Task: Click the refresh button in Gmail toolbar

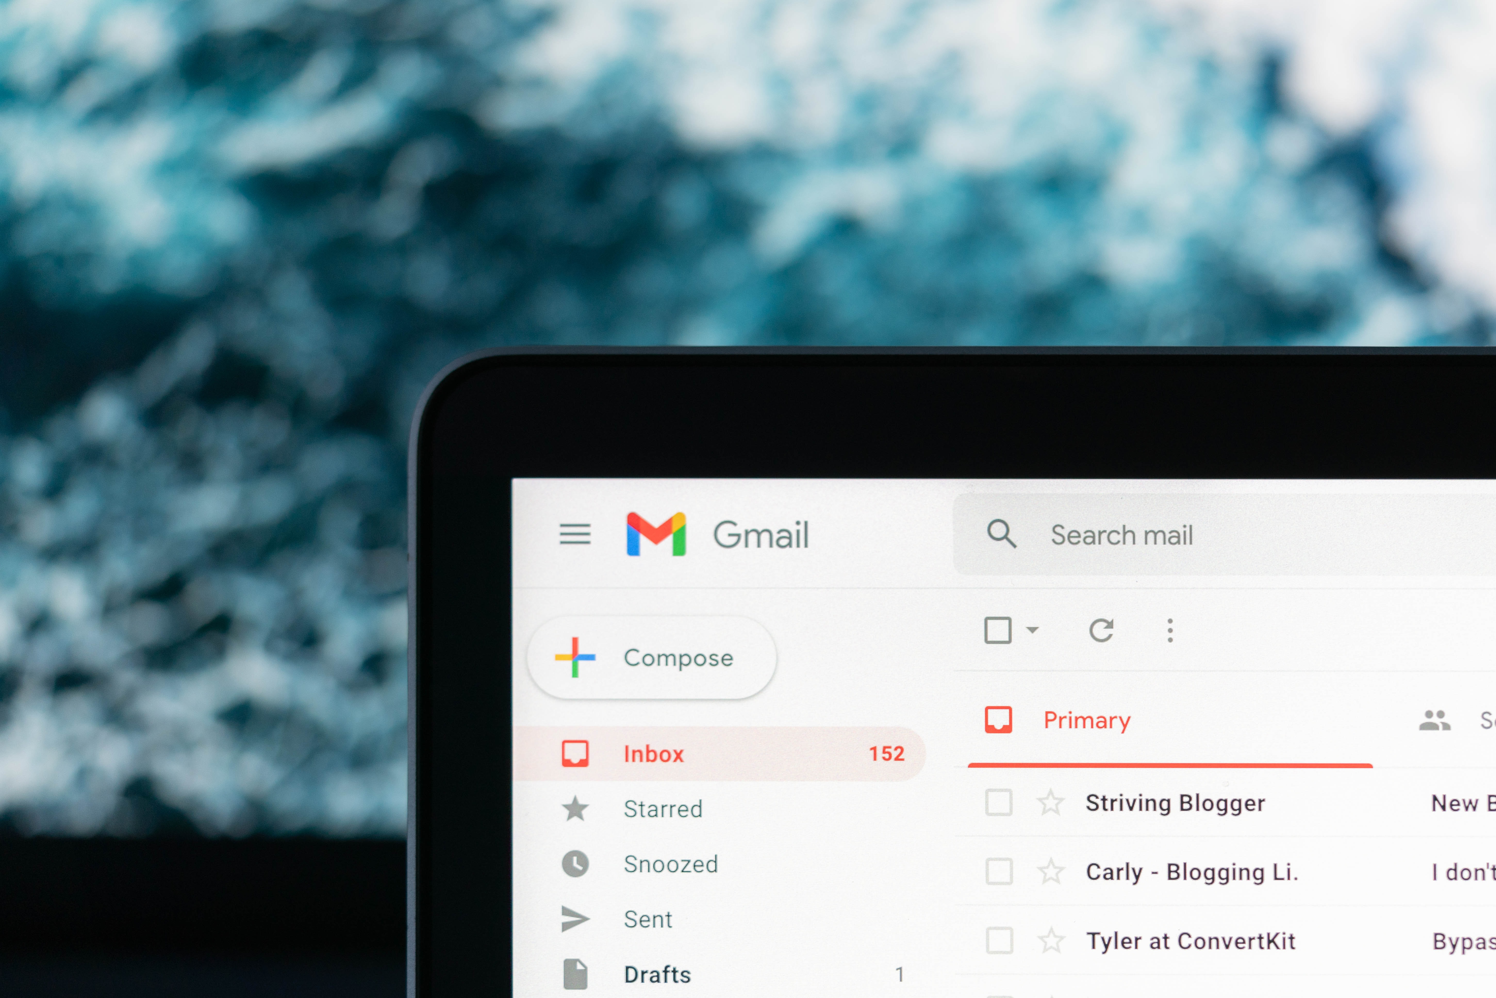Action: [1102, 630]
